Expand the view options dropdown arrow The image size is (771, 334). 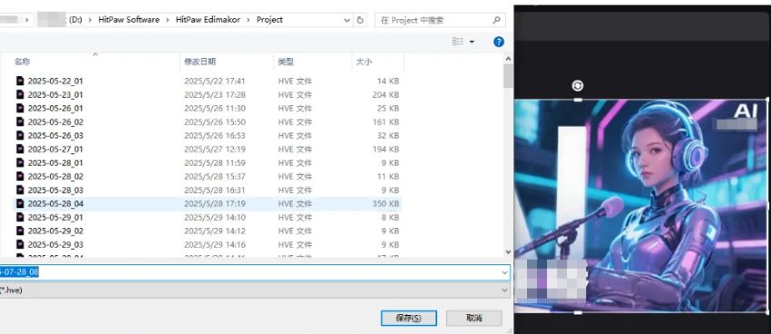[472, 42]
